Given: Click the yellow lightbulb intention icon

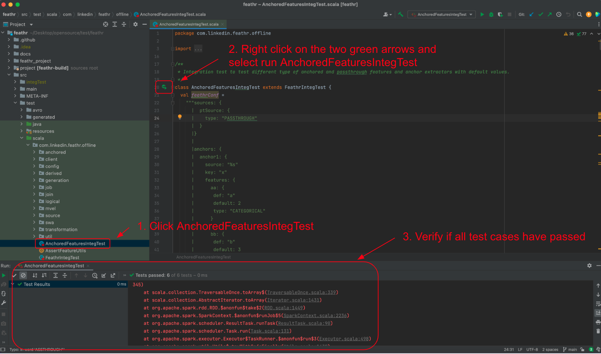Looking at the screenshot, I should tap(180, 117).
